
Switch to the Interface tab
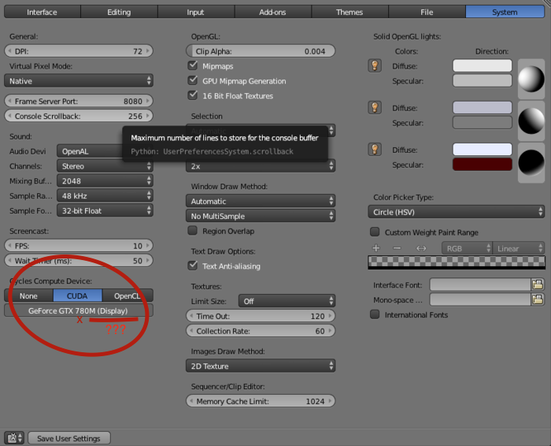(x=43, y=12)
